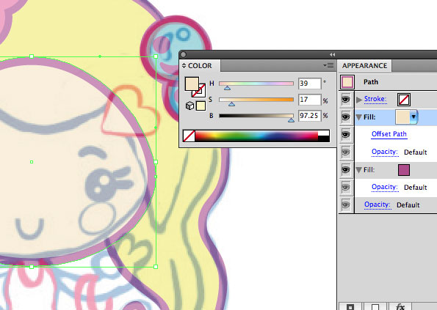Select the None swatch in color spectrum bar
The width and height of the screenshot is (437, 310).
189,136
